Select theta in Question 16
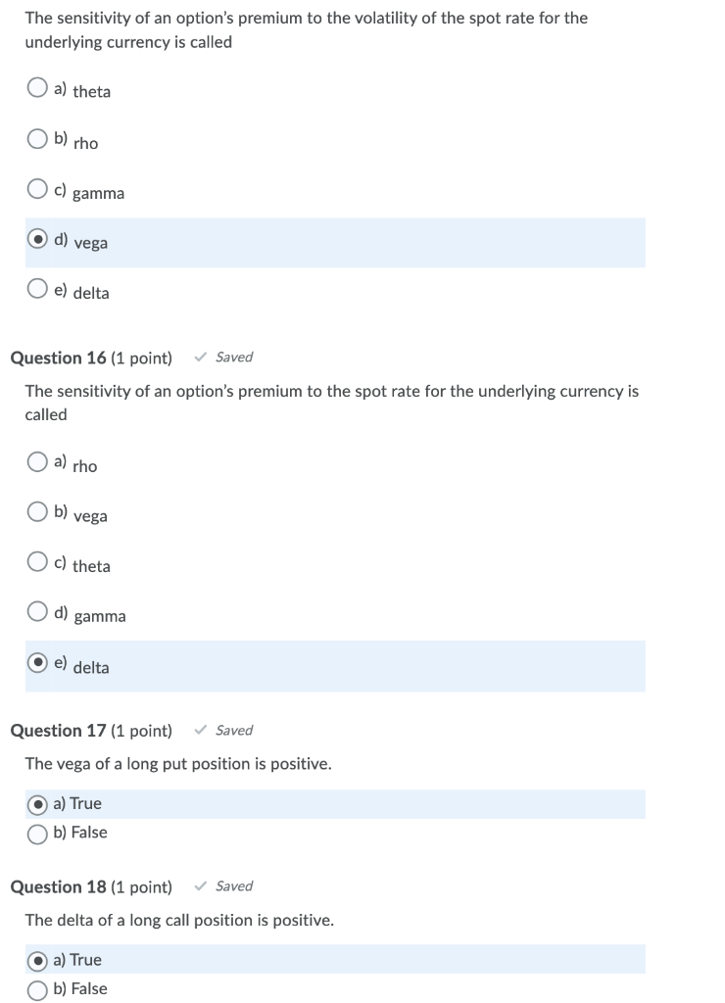This screenshot has width=725, height=1003. pos(36,561)
